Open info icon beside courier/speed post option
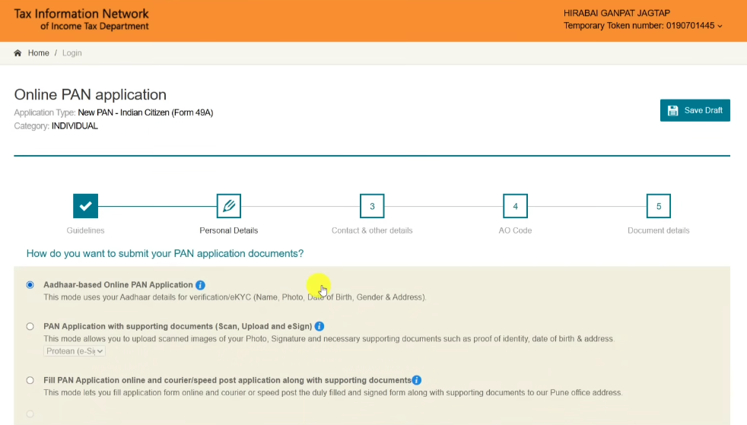Viewport: 747px width, 425px height. (x=417, y=380)
